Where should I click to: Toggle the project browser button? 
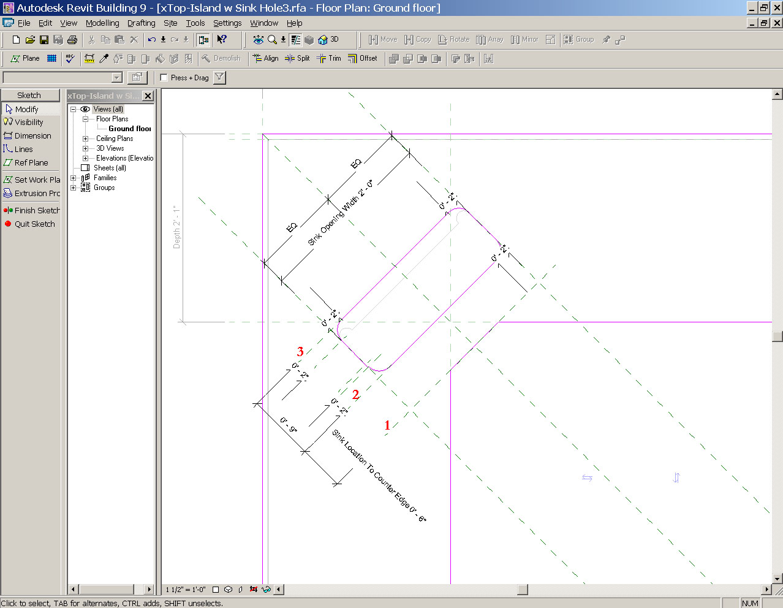203,40
